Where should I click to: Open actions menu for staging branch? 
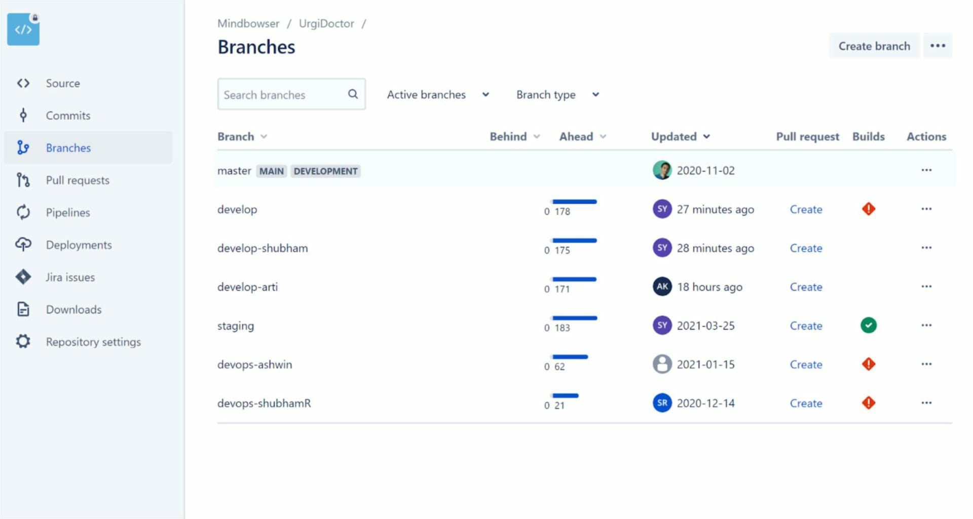coord(926,325)
